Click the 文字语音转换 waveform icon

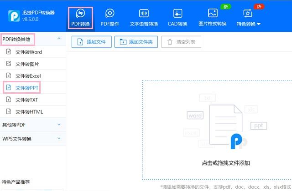[x=144, y=13]
